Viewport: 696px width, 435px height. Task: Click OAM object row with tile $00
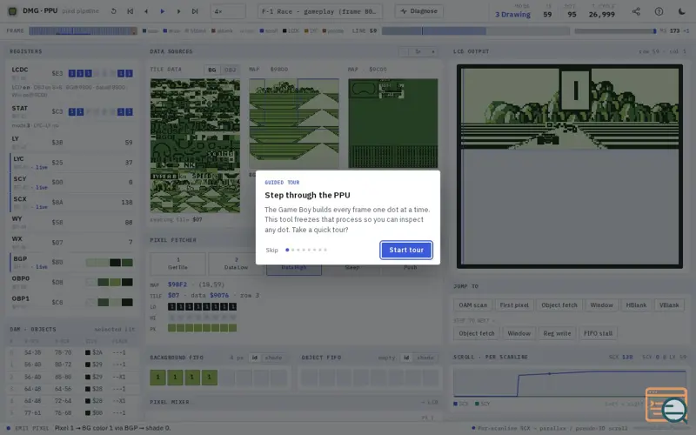pyautogui.click(x=72, y=412)
